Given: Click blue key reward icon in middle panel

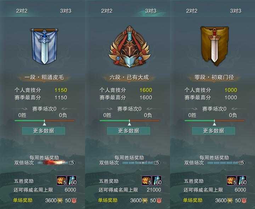Looking at the screenshot, I should coord(157,180).
